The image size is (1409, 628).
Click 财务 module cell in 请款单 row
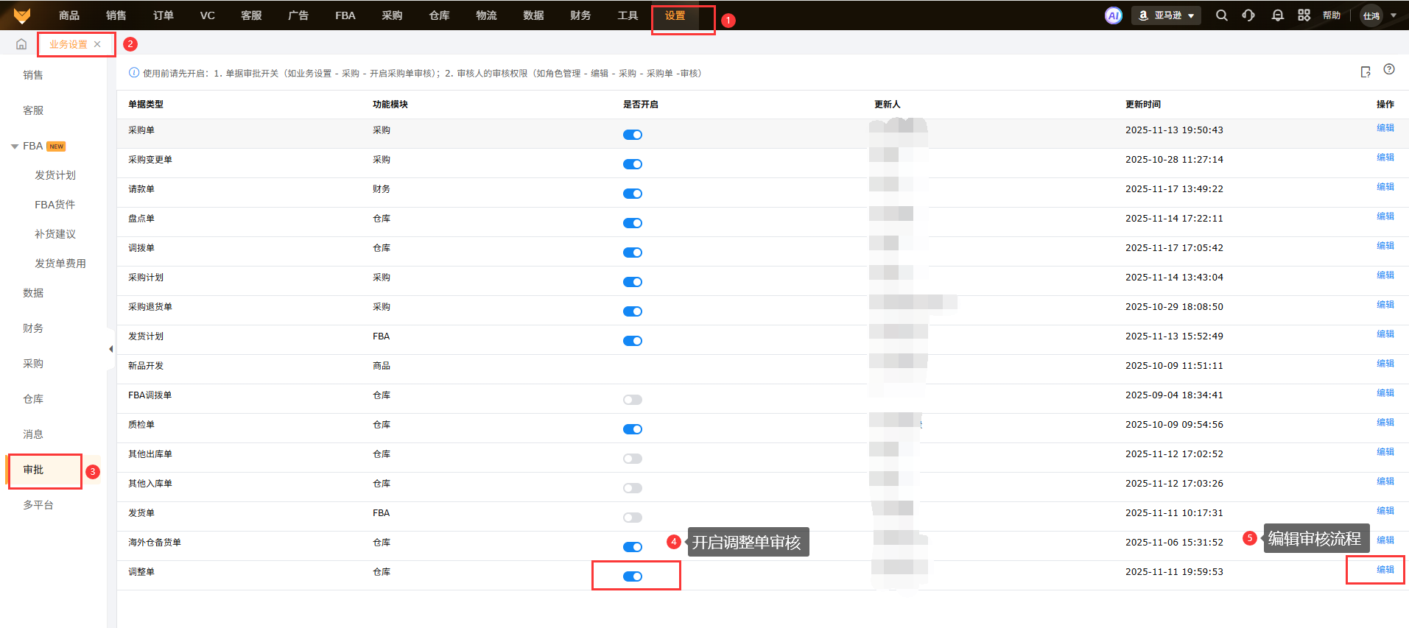[x=382, y=189]
